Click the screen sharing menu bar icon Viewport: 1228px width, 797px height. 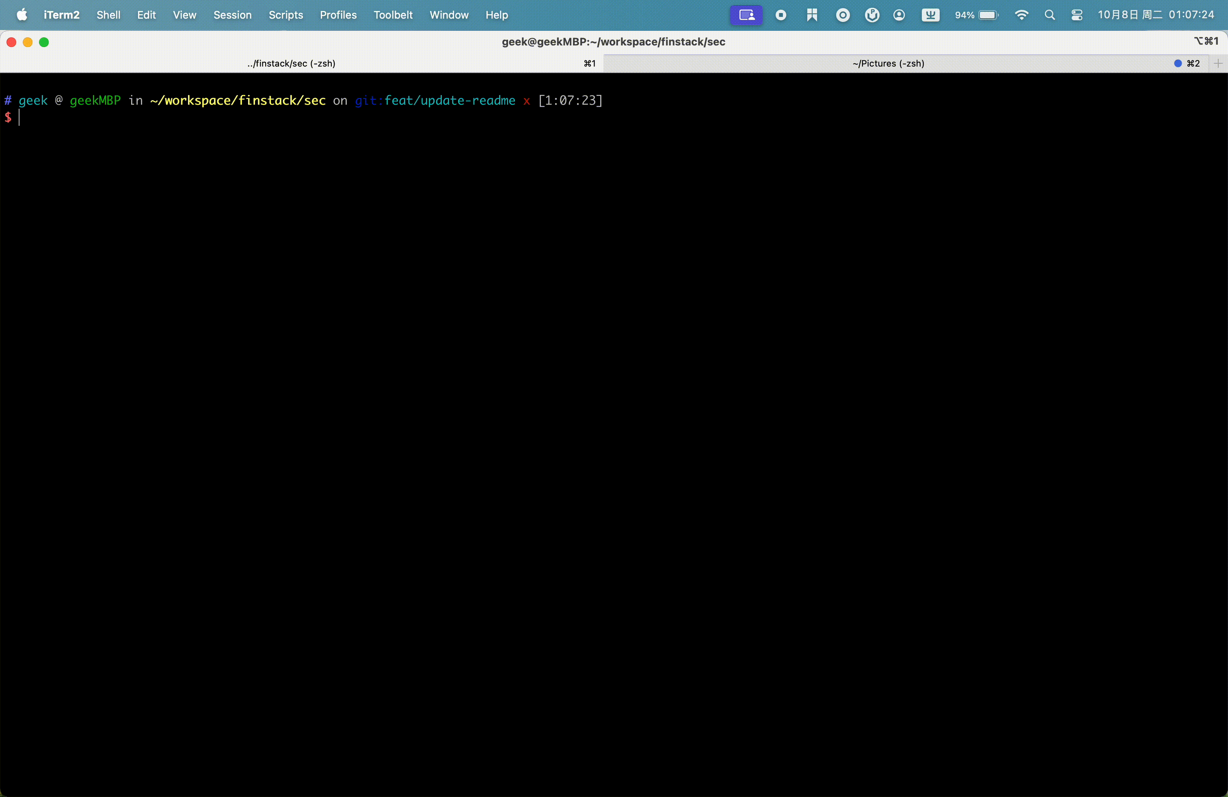click(746, 15)
